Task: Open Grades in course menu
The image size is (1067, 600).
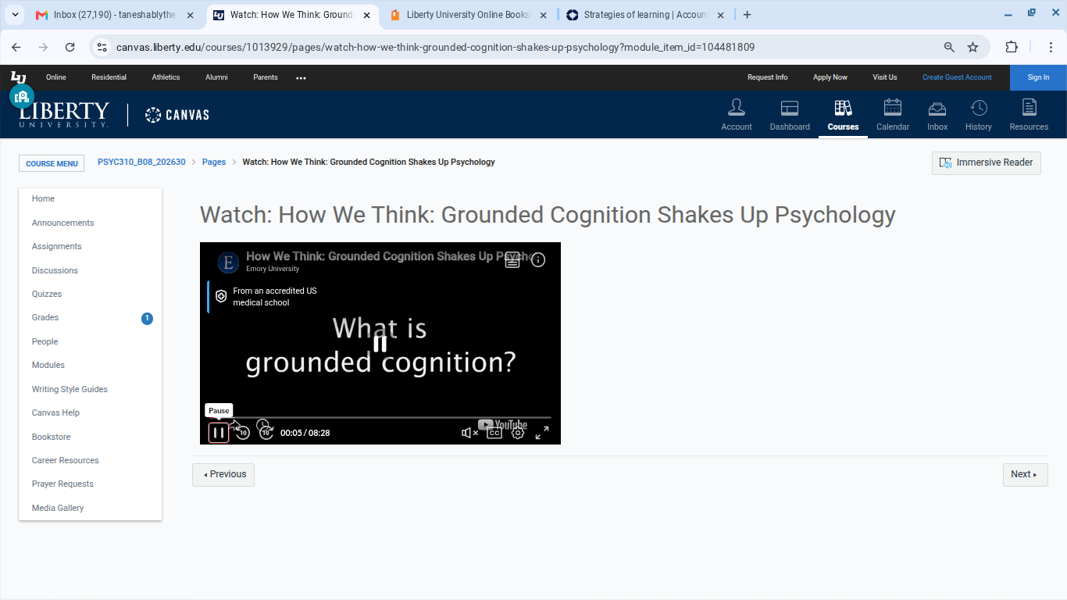Action: (45, 317)
